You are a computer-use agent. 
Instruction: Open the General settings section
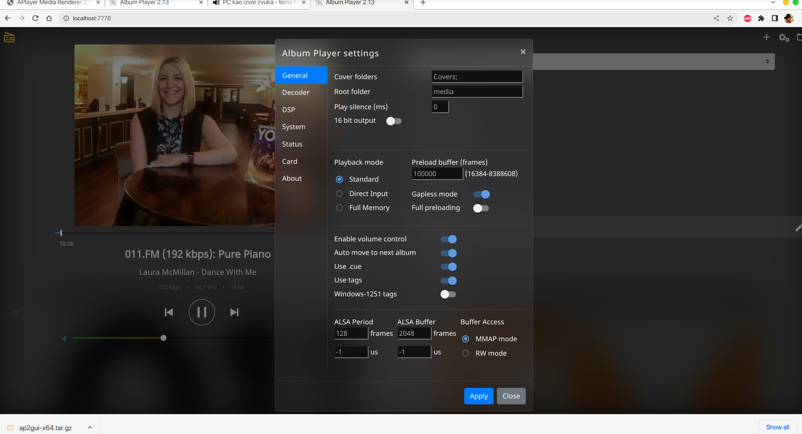301,75
